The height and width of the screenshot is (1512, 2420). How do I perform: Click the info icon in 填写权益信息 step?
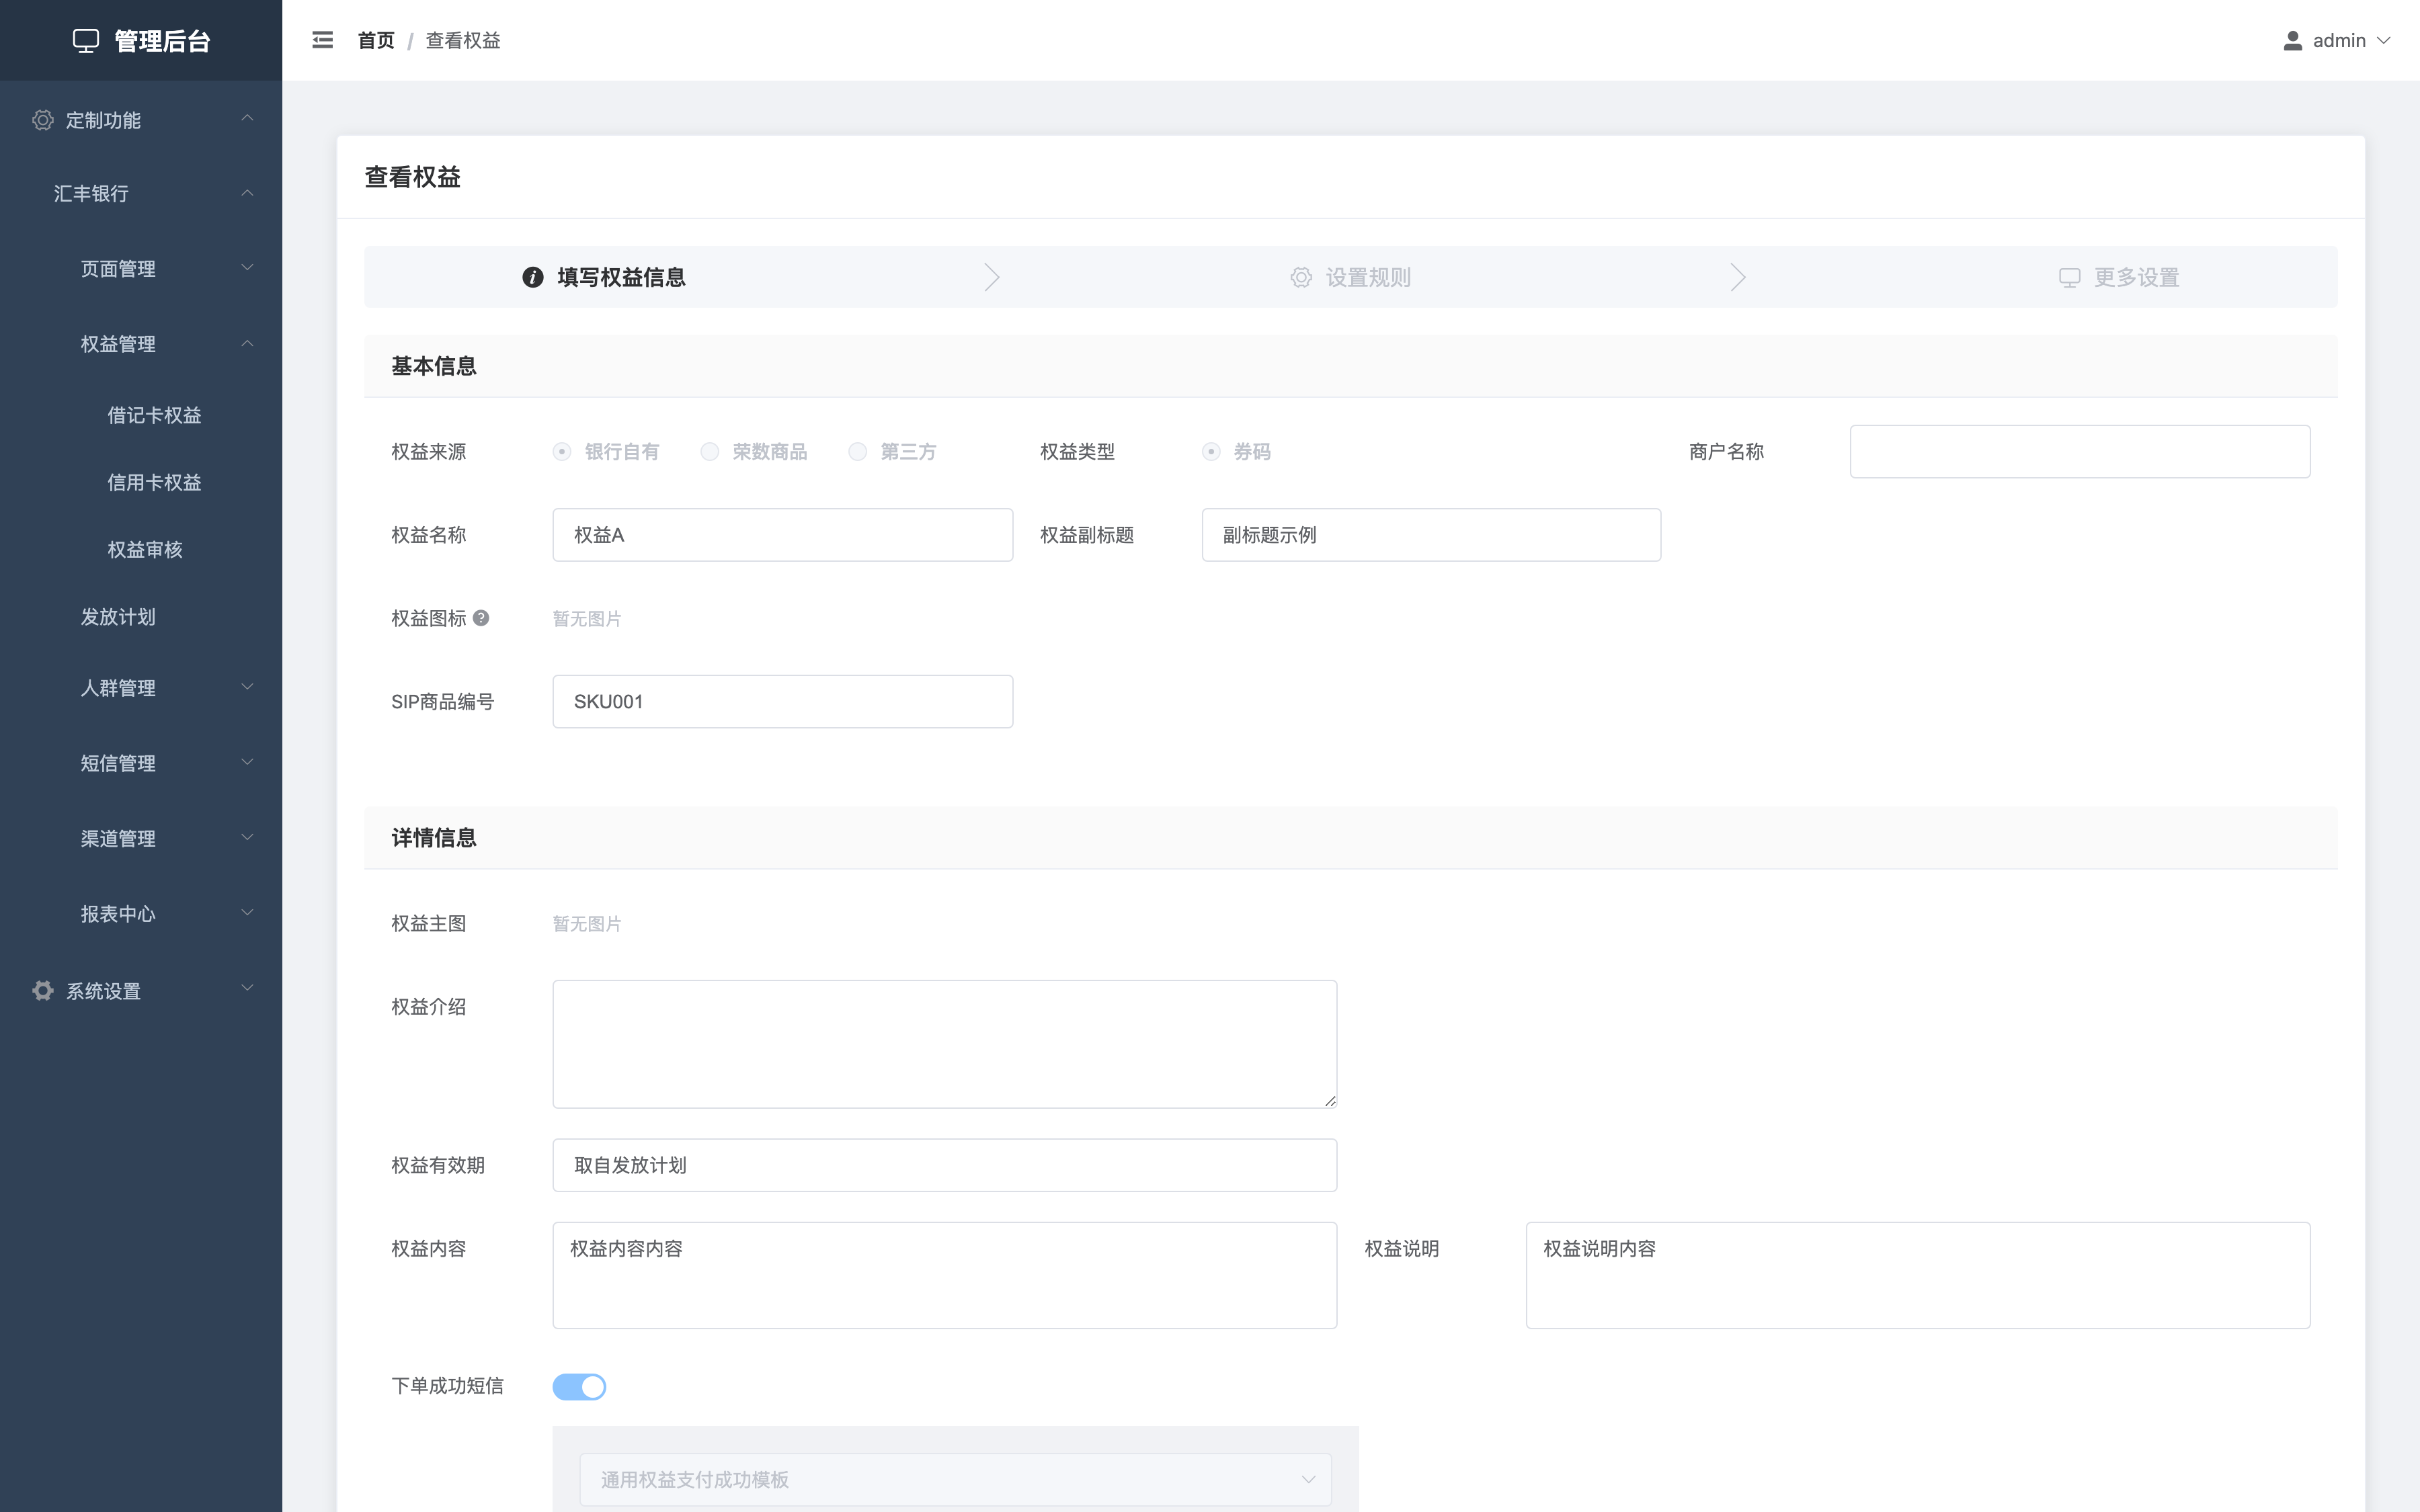[x=533, y=277]
